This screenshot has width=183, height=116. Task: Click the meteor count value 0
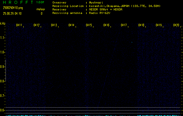click(x=42, y=14)
